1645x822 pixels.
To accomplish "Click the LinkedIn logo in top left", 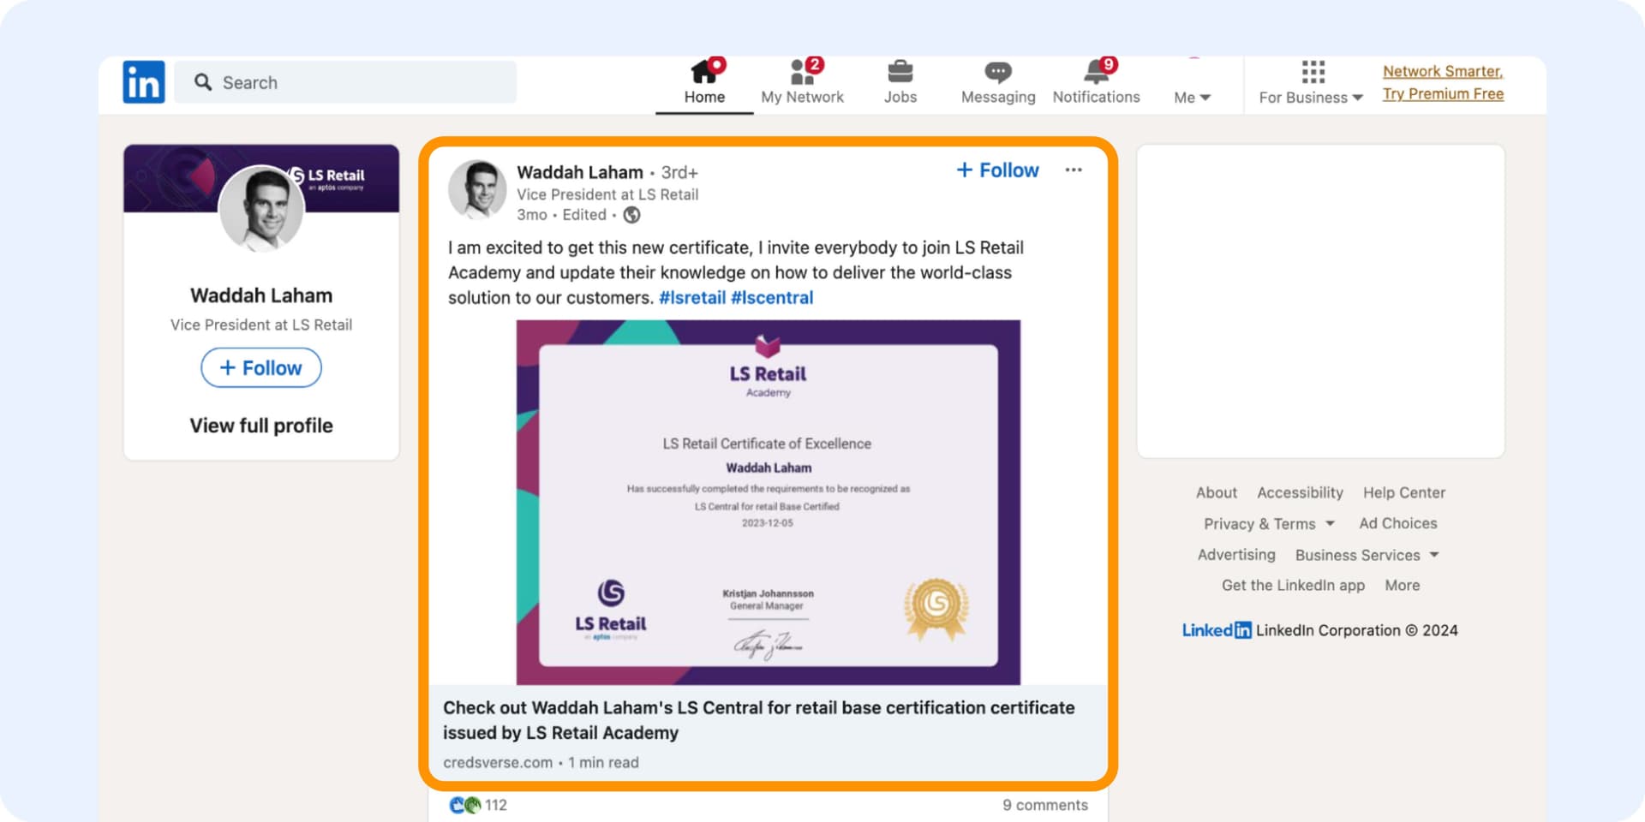I will [x=143, y=81].
